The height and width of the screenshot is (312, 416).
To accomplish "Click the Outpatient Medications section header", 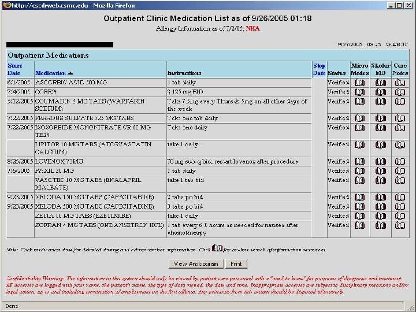I will coord(48,55).
